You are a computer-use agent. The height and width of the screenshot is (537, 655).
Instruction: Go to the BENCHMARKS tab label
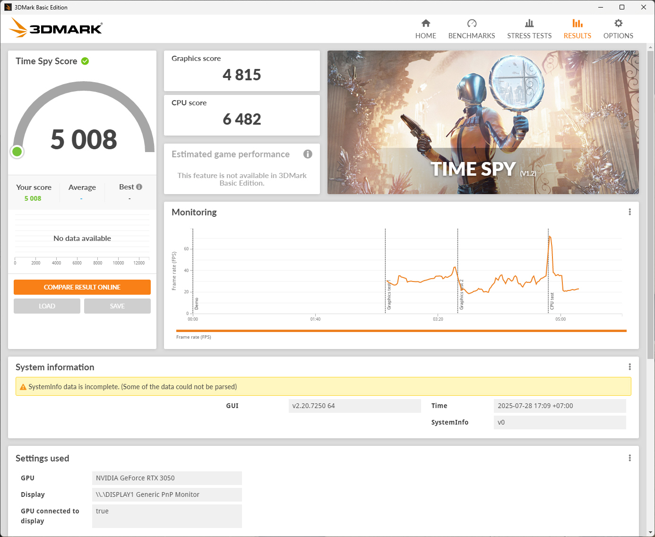point(471,36)
